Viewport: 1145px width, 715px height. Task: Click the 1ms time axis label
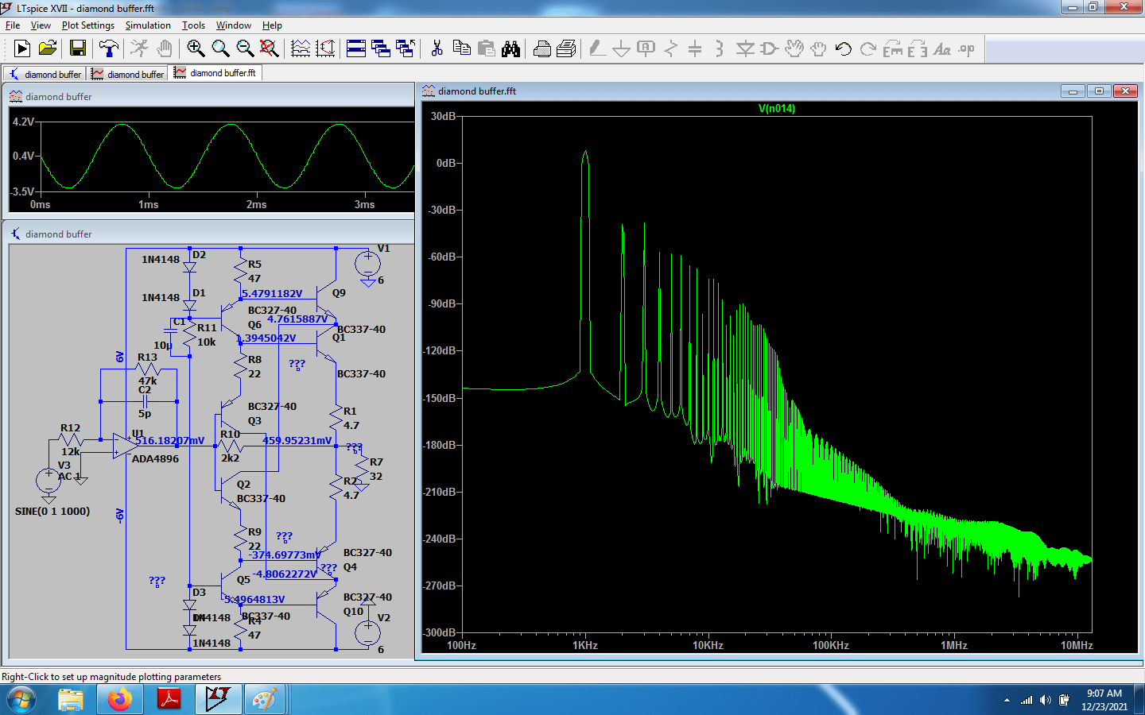click(148, 205)
